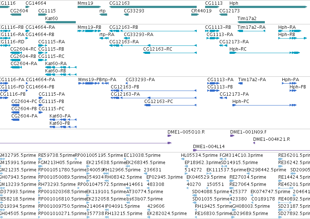This screenshot has height=219, width=310.
Task: Select the Mms19 gene label
Action: tap(85, 3)
